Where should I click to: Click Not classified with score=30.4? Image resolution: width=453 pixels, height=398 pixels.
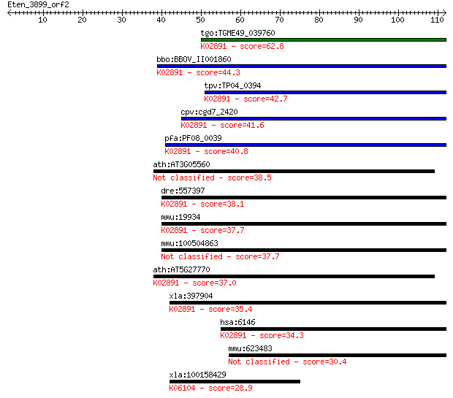(x=287, y=361)
